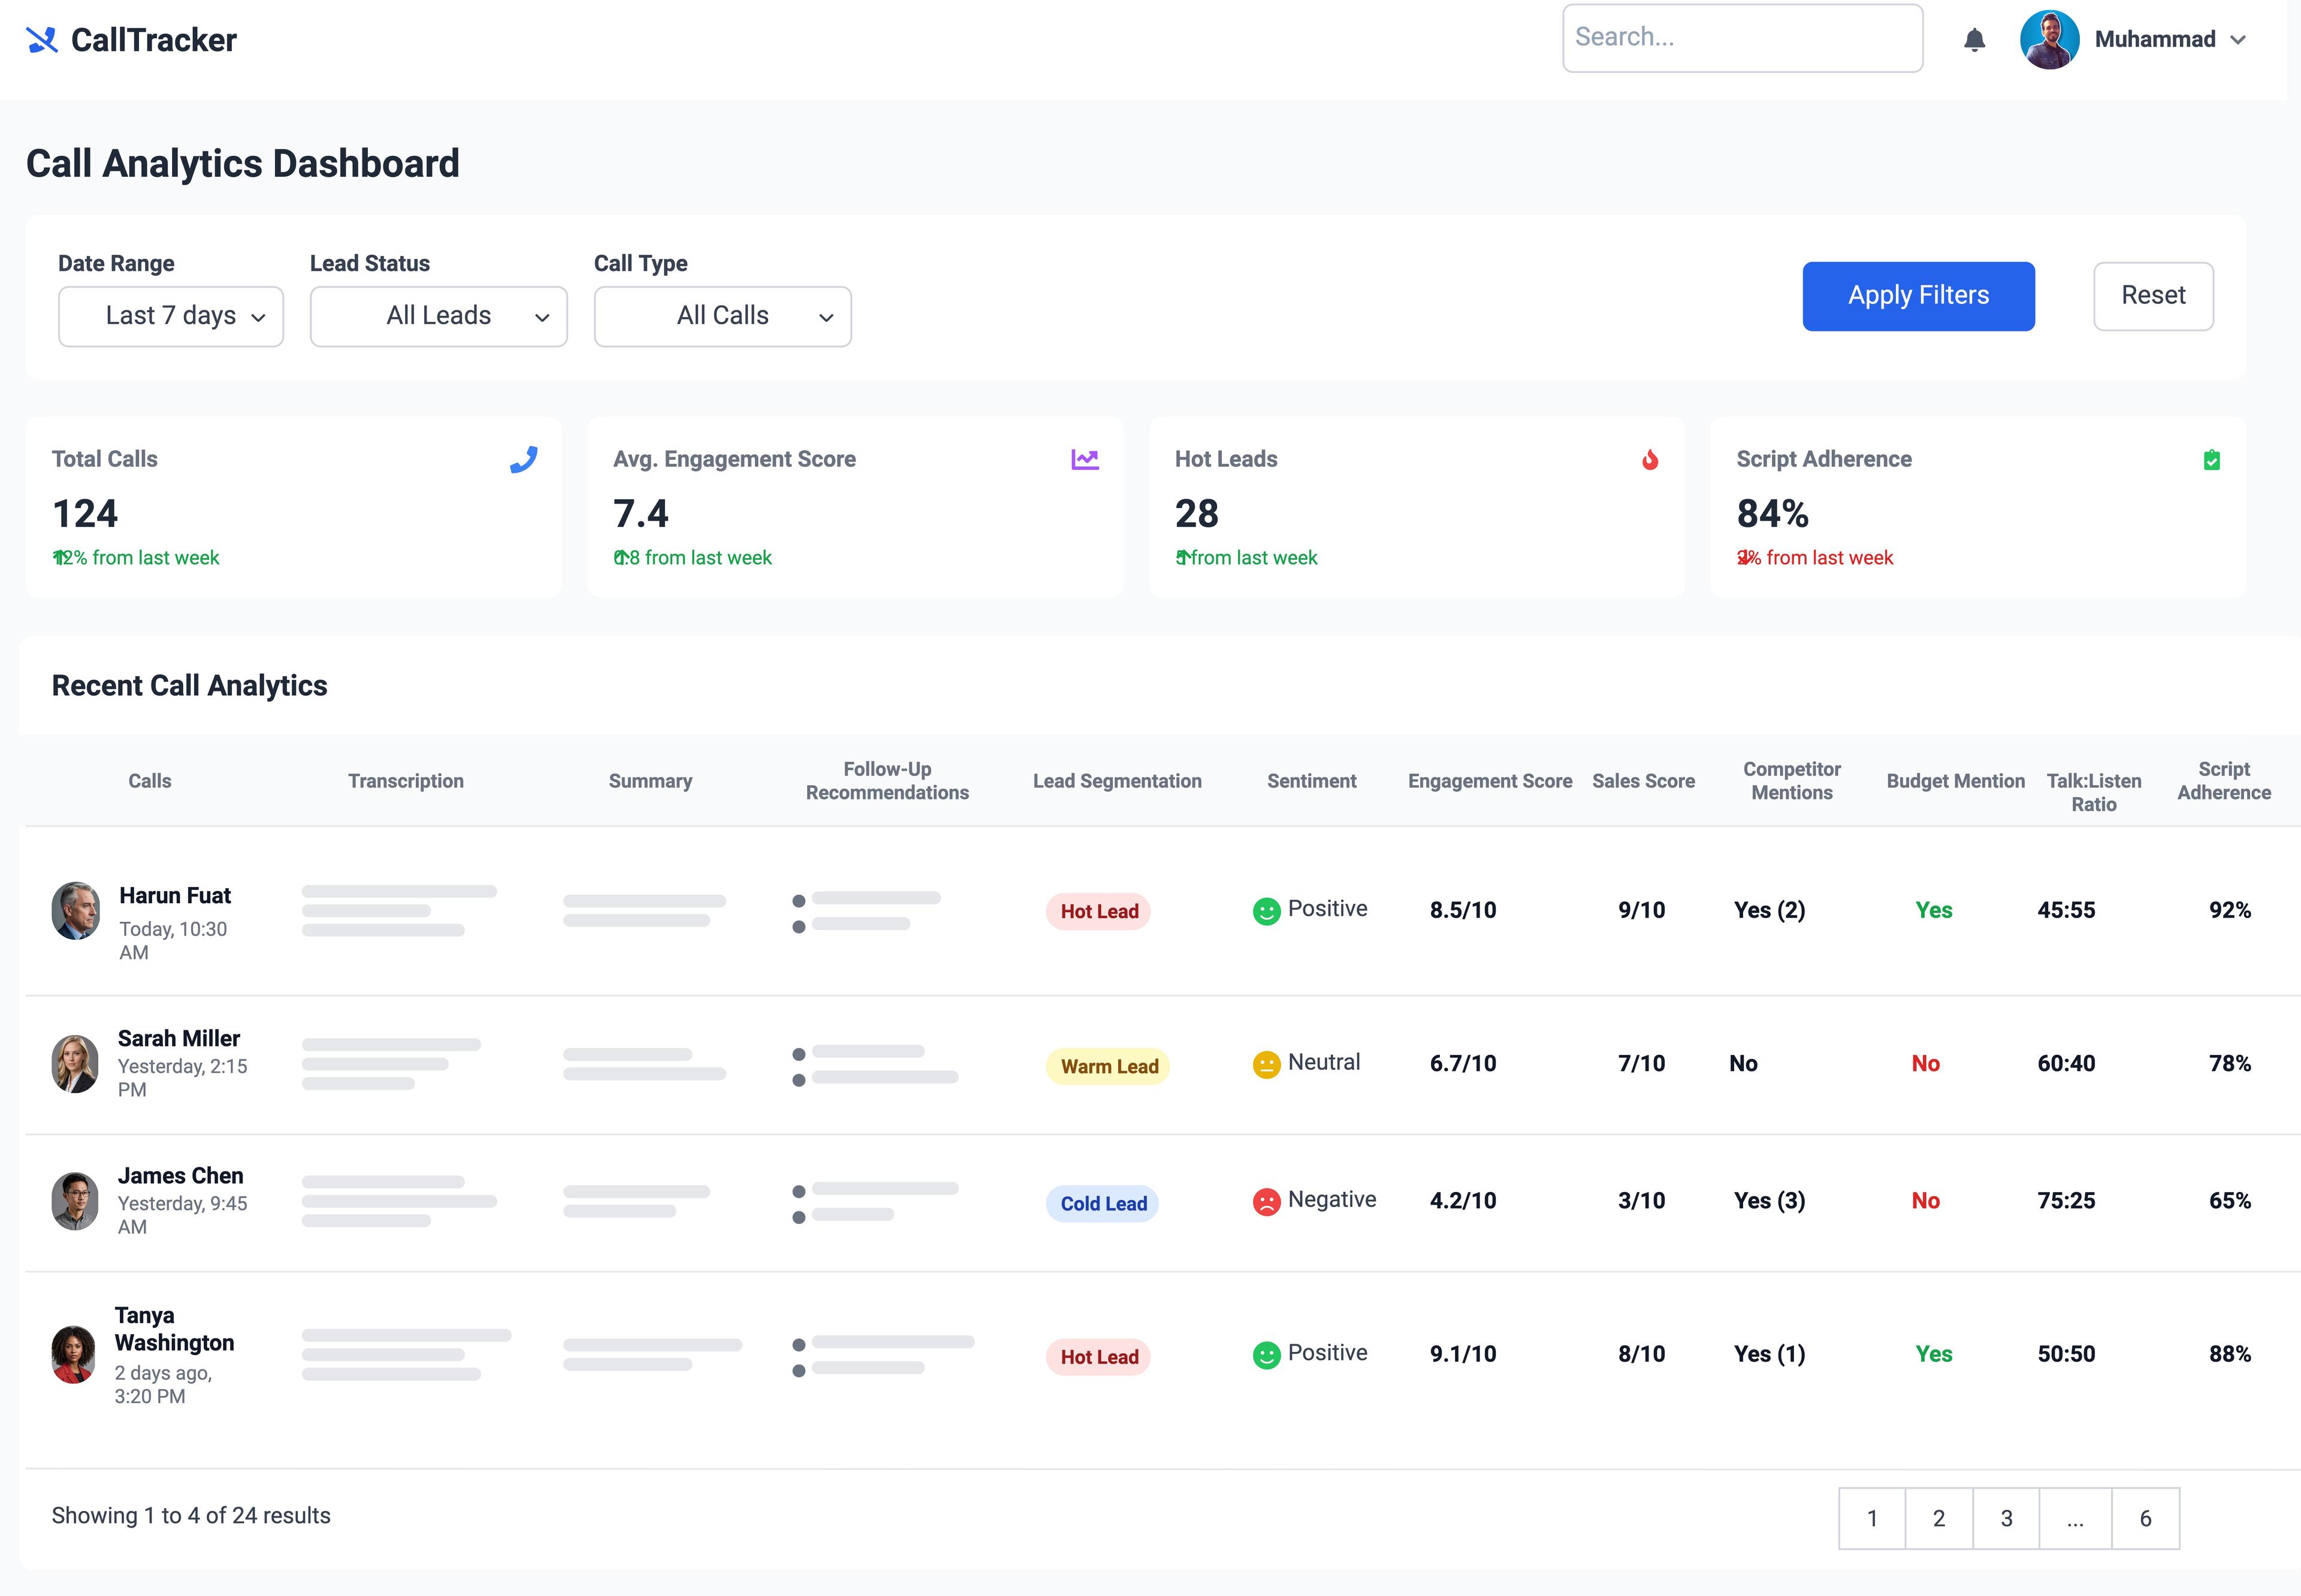Click the Engagement Score column header
The width and height of the screenshot is (2301, 1596).
coord(1489,781)
